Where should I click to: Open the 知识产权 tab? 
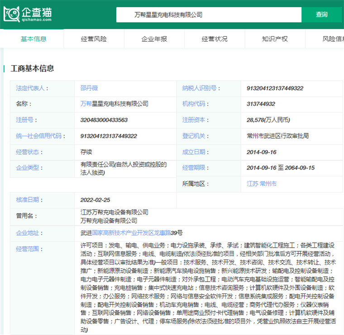pos(275,39)
